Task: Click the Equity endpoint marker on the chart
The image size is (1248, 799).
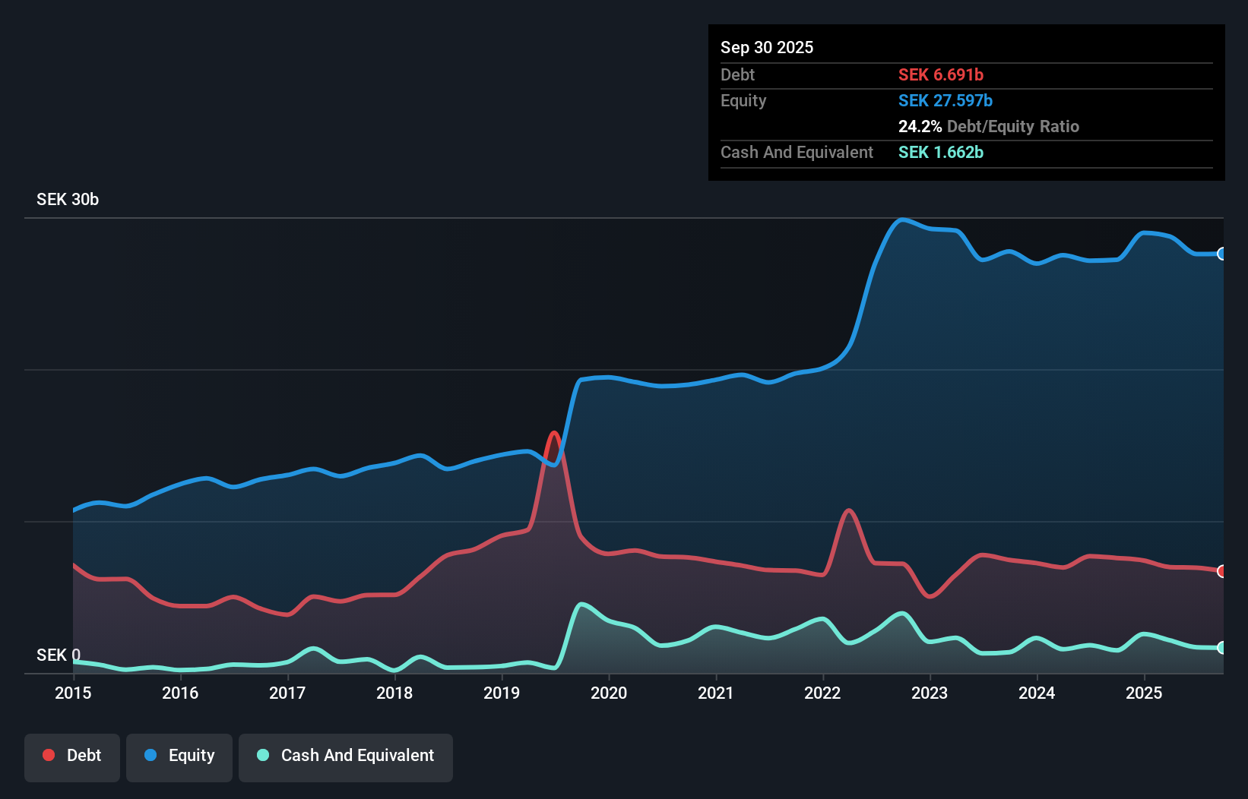Action: pos(1222,254)
